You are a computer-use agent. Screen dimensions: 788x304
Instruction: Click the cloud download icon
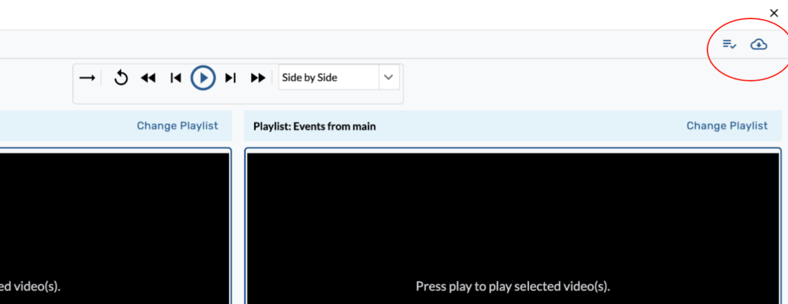pyautogui.click(x=759, y=44)
